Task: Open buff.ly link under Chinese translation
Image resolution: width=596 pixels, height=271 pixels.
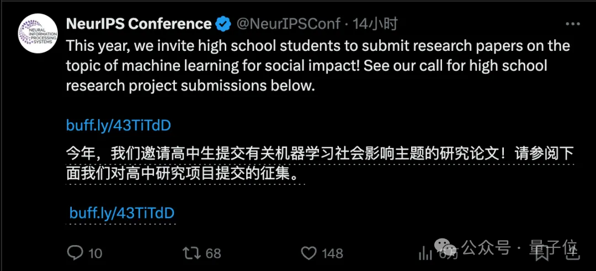Action: (x=122, y=213)
